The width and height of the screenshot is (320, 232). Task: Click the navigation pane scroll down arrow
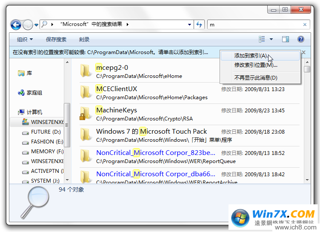pos(67,180)
